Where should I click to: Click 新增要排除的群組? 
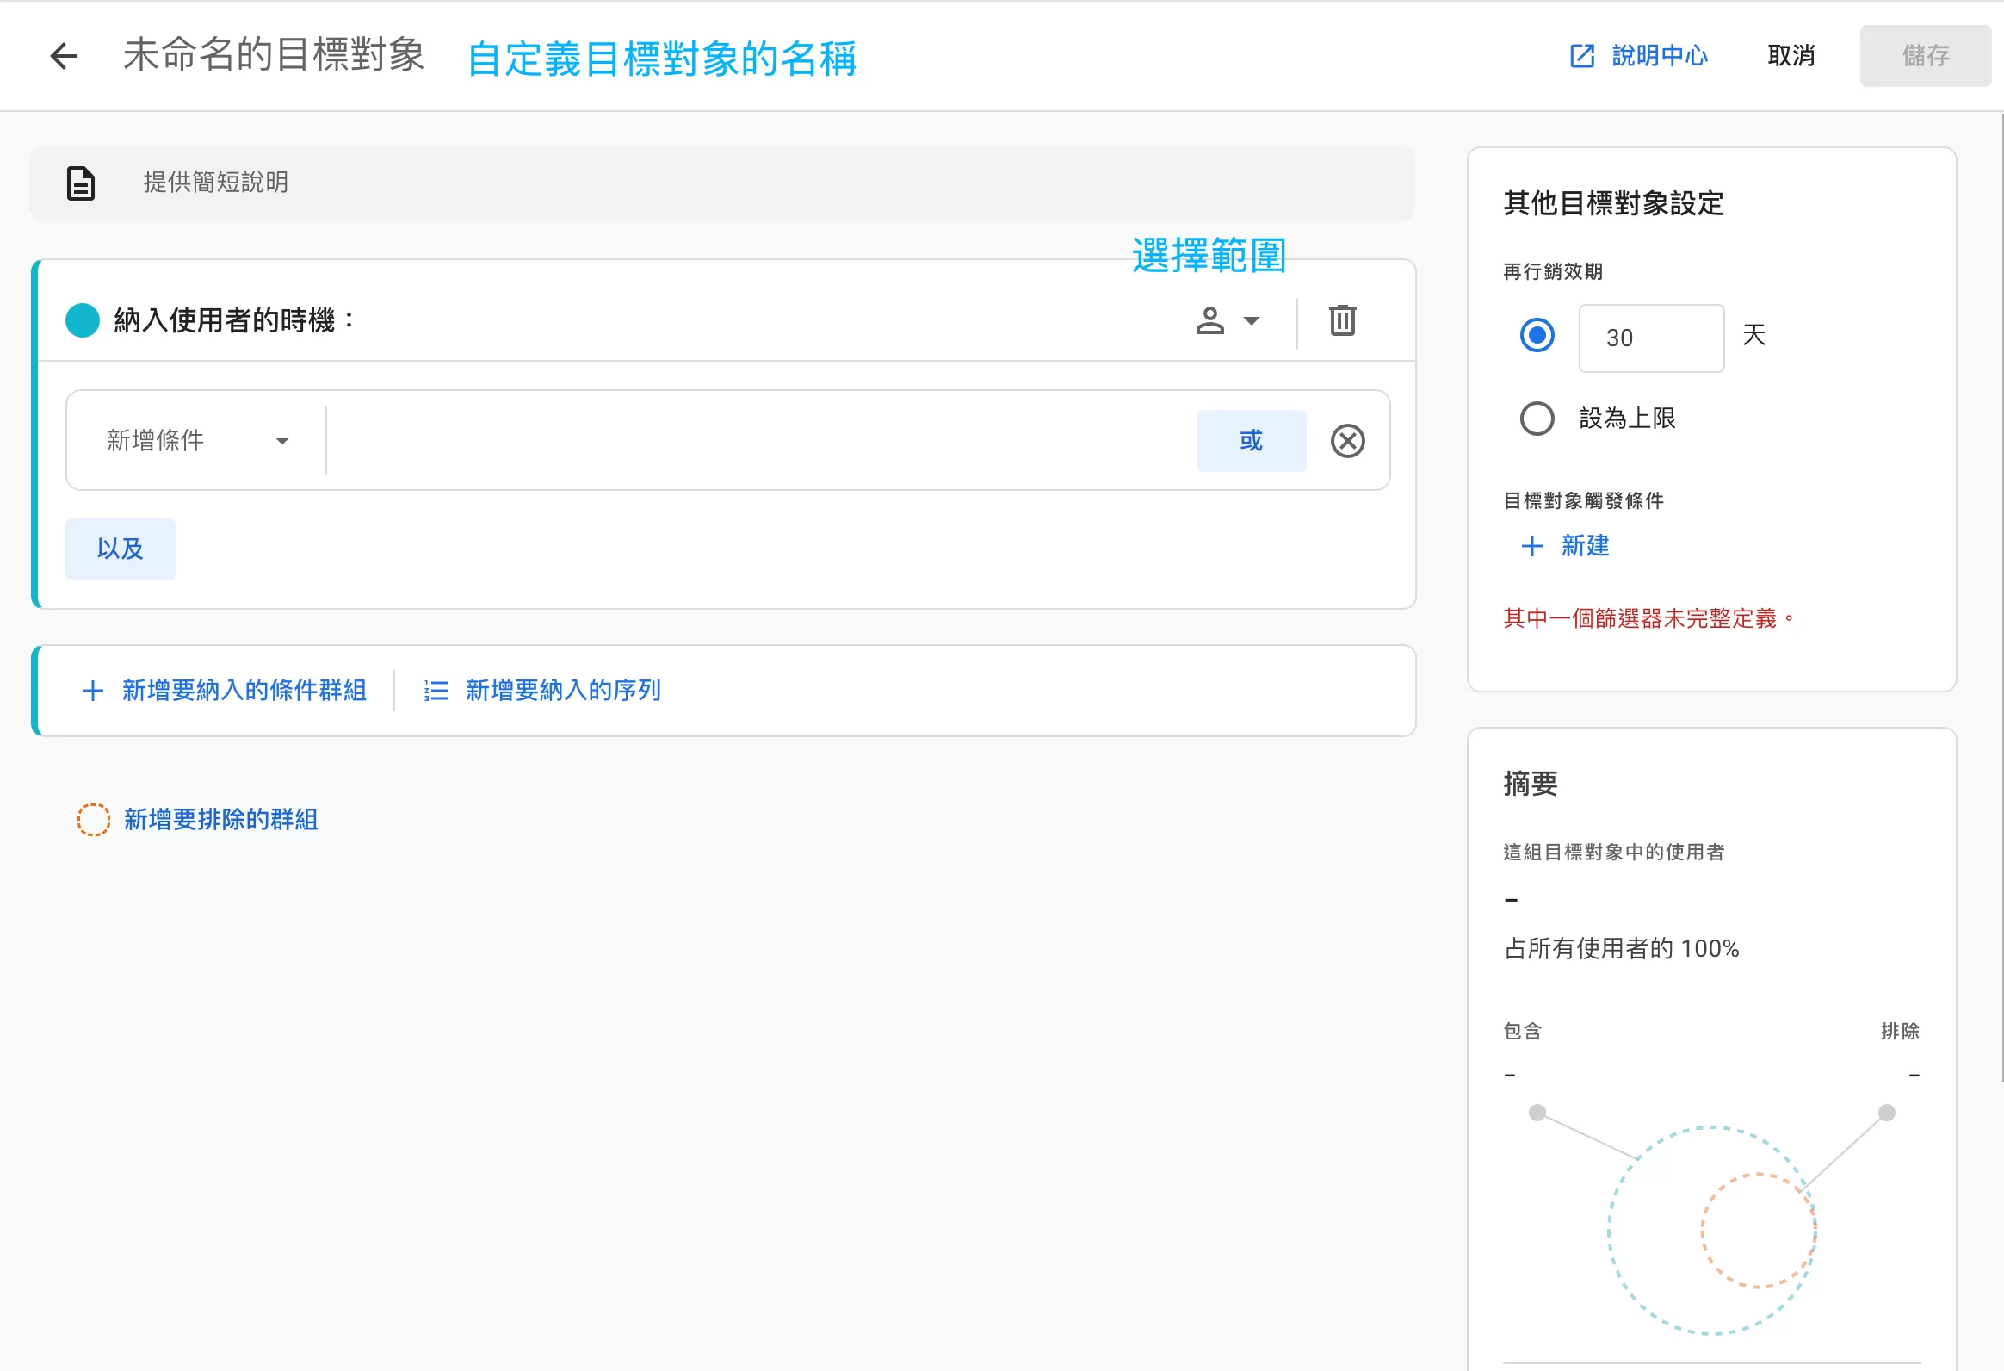pyautogui.click(x=220, y=820)
